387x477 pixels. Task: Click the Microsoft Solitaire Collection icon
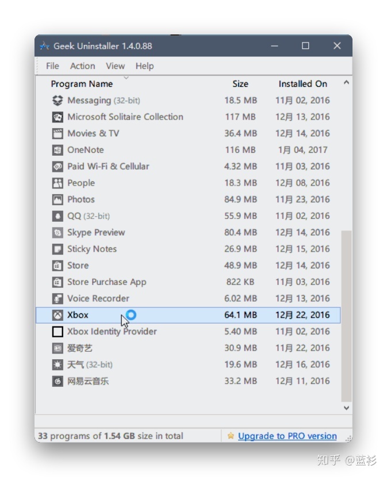click(x=58, y=117)
